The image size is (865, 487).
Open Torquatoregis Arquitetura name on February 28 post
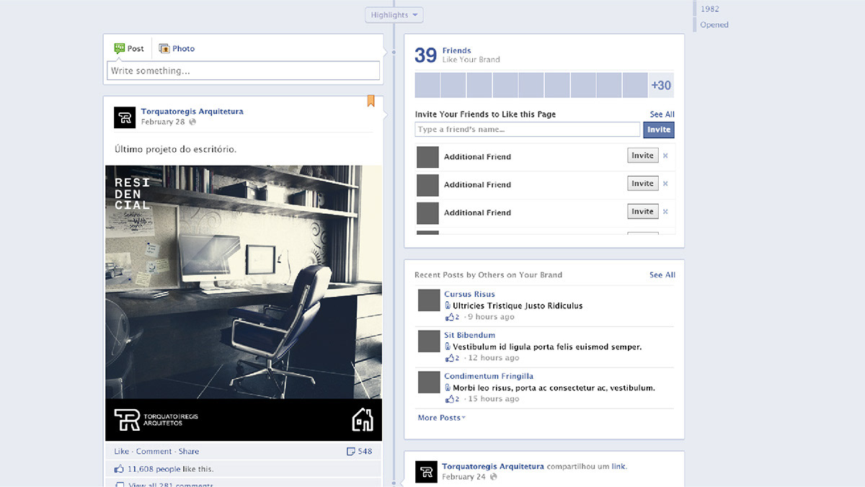[x=192, y=111]
